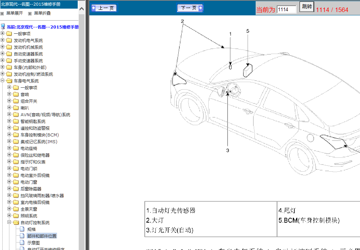The height and width of the screenshot is (250, 360).
Task: Click folder icon of 挡风玻璃雨刮器/喷水器
Action: pos(16,195)
